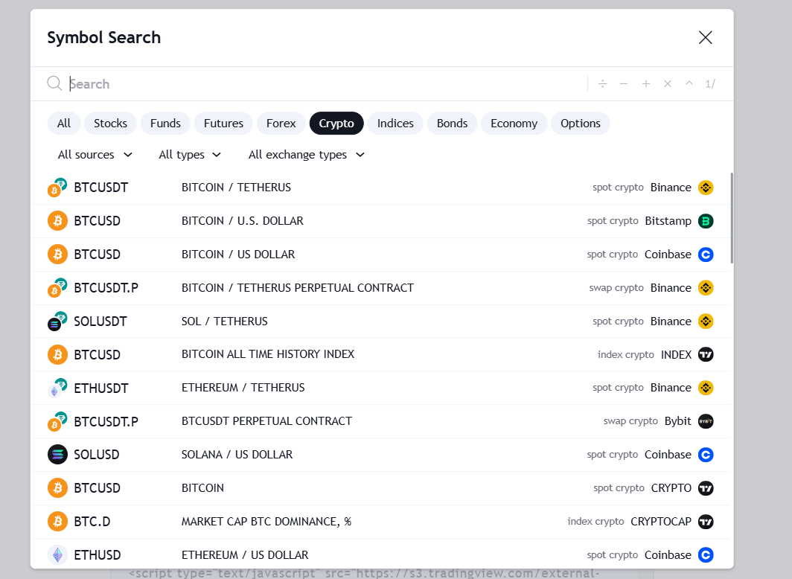Switch to the Economy category tab
The width and height of the screenshot is (792, 579).
coord(514,124)
